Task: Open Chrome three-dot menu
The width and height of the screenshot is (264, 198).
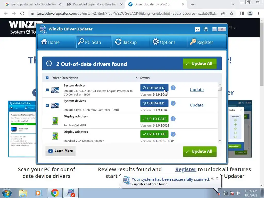Action: [x=258, y=13]
